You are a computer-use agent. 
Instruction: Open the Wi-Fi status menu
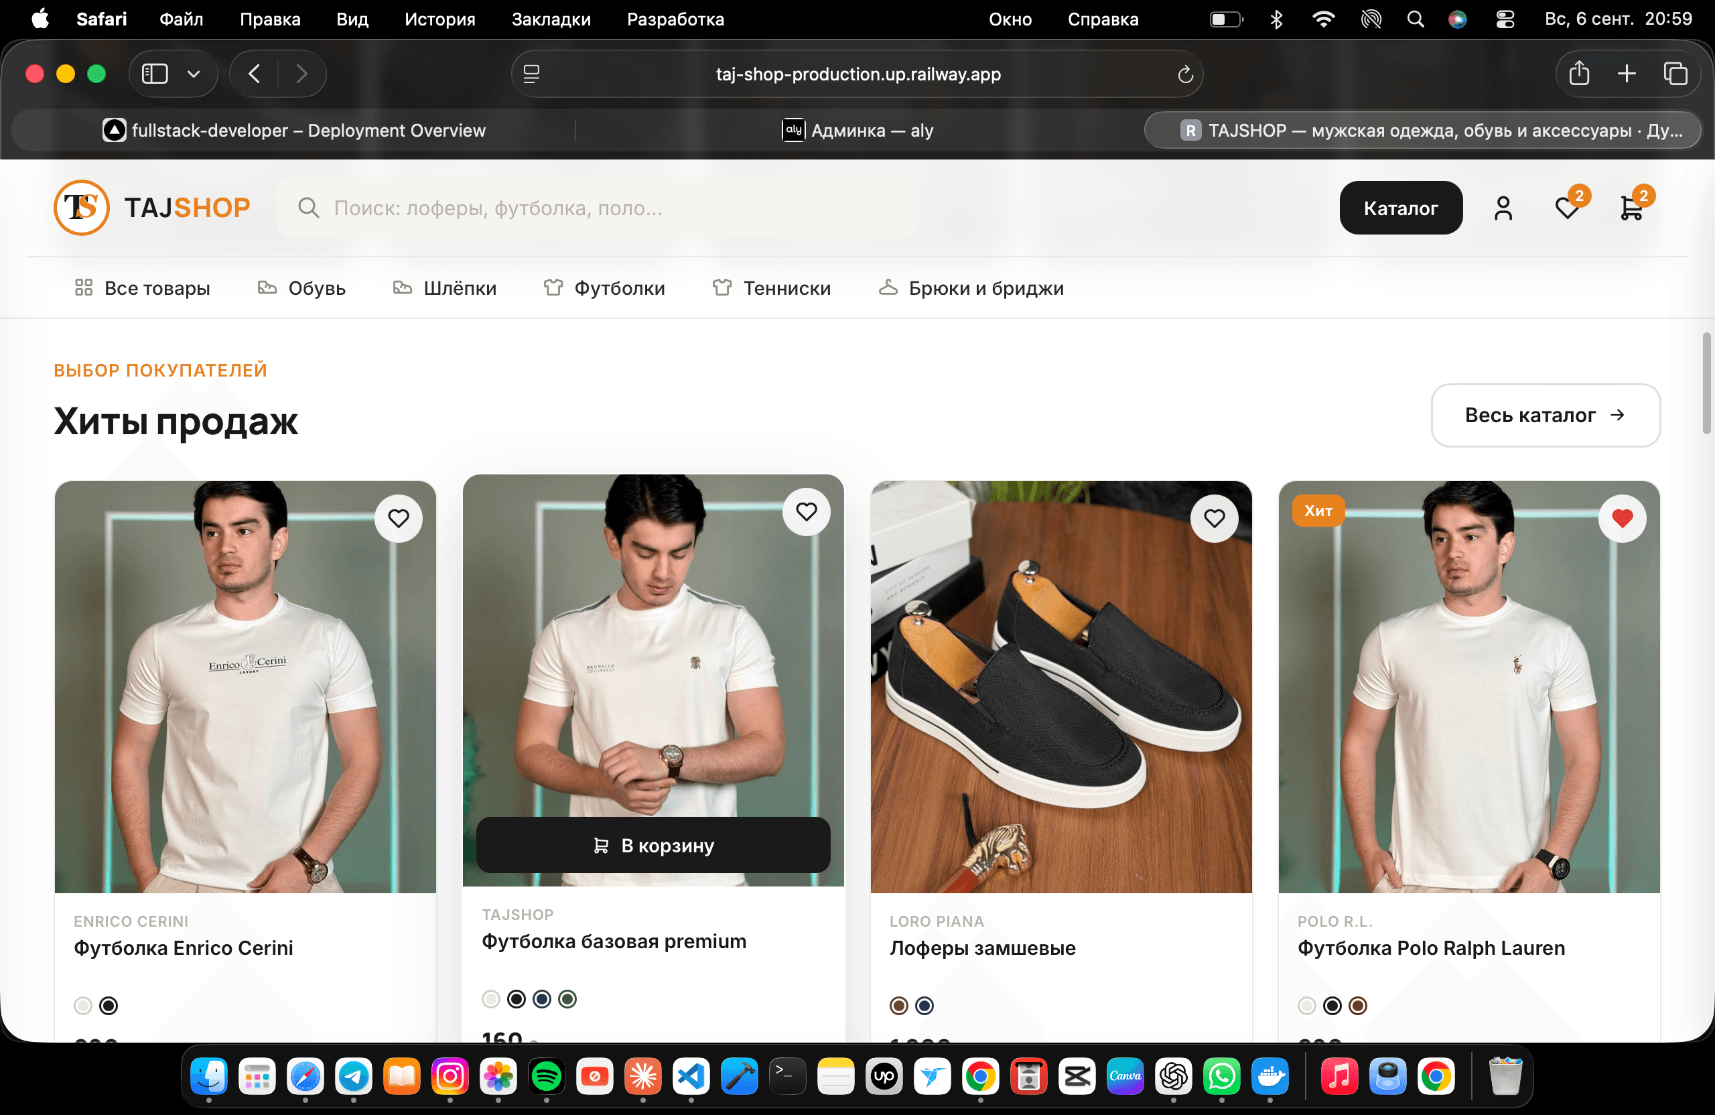click(x=1323, y=19)
